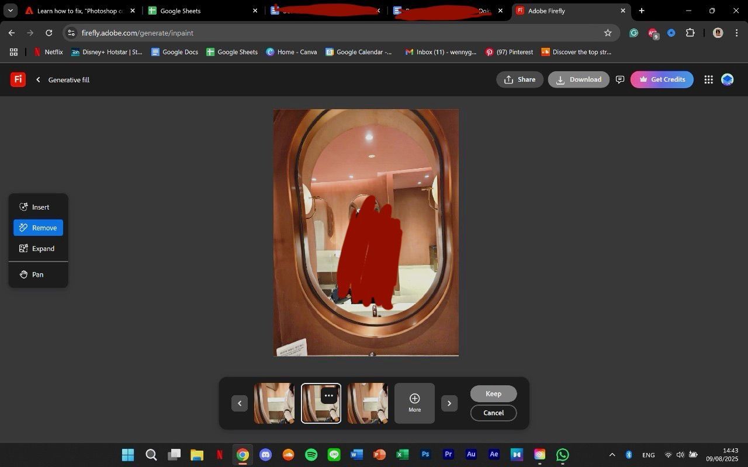
Task: Generate more variations with More button
Action: 414,403
